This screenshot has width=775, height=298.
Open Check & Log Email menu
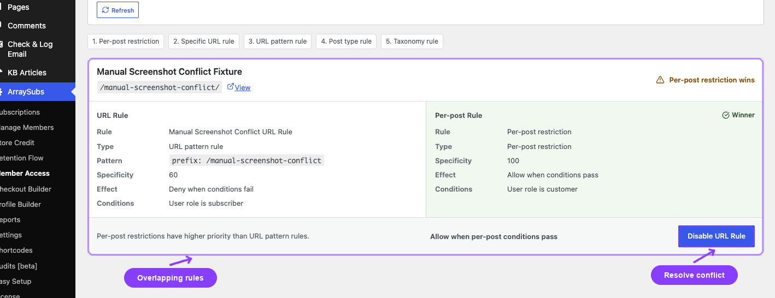[37, 49]
